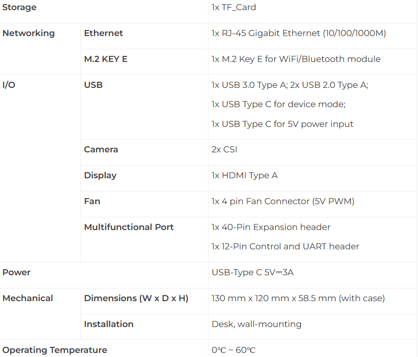Select the I/O category label
Screen dimensions: 418x357
9,85
